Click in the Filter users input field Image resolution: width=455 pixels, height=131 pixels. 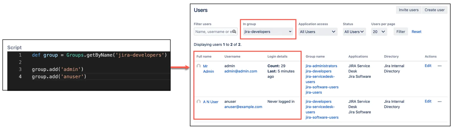point(216,32)
